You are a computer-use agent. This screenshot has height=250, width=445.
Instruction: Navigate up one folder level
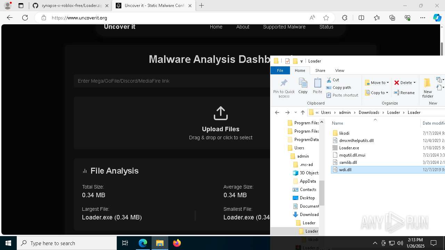[303, 112]
